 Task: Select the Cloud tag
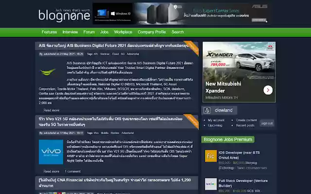(x=115, y=54)
